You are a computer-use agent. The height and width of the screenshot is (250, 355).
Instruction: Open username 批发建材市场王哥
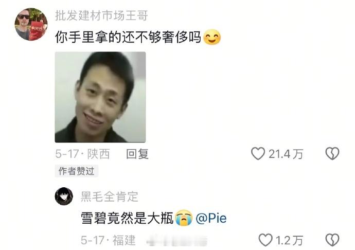101,15
